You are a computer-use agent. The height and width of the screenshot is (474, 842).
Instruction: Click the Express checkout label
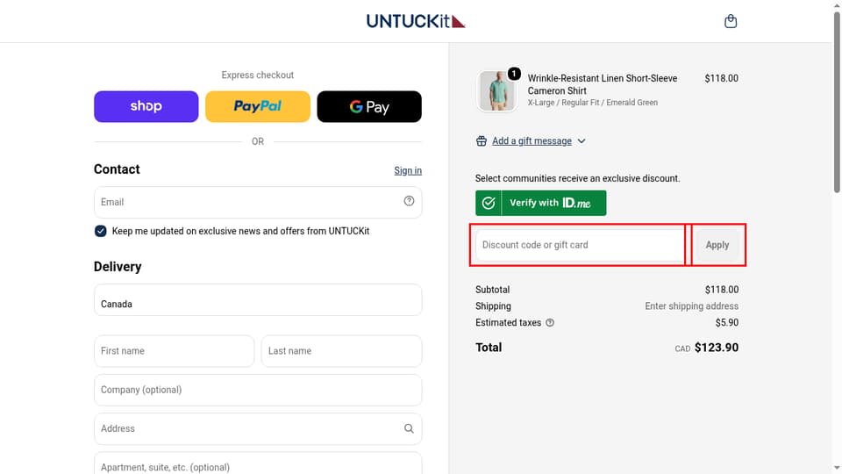(258, 75)
